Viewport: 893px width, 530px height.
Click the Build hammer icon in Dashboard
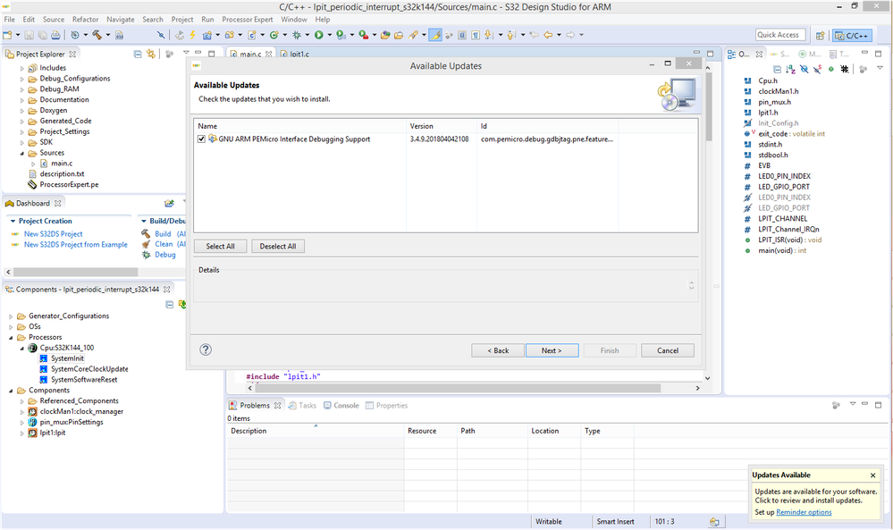[x=146, y=233]
